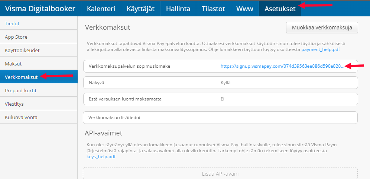Viewport: 370px width, 179px height.
Task: Select Tiedot in the sidebar
Action: pyautogui.click(x=39, y=23)
